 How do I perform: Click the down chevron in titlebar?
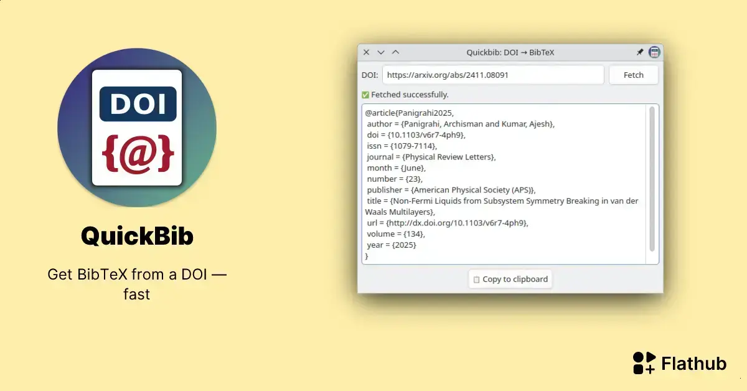point(381,52)
